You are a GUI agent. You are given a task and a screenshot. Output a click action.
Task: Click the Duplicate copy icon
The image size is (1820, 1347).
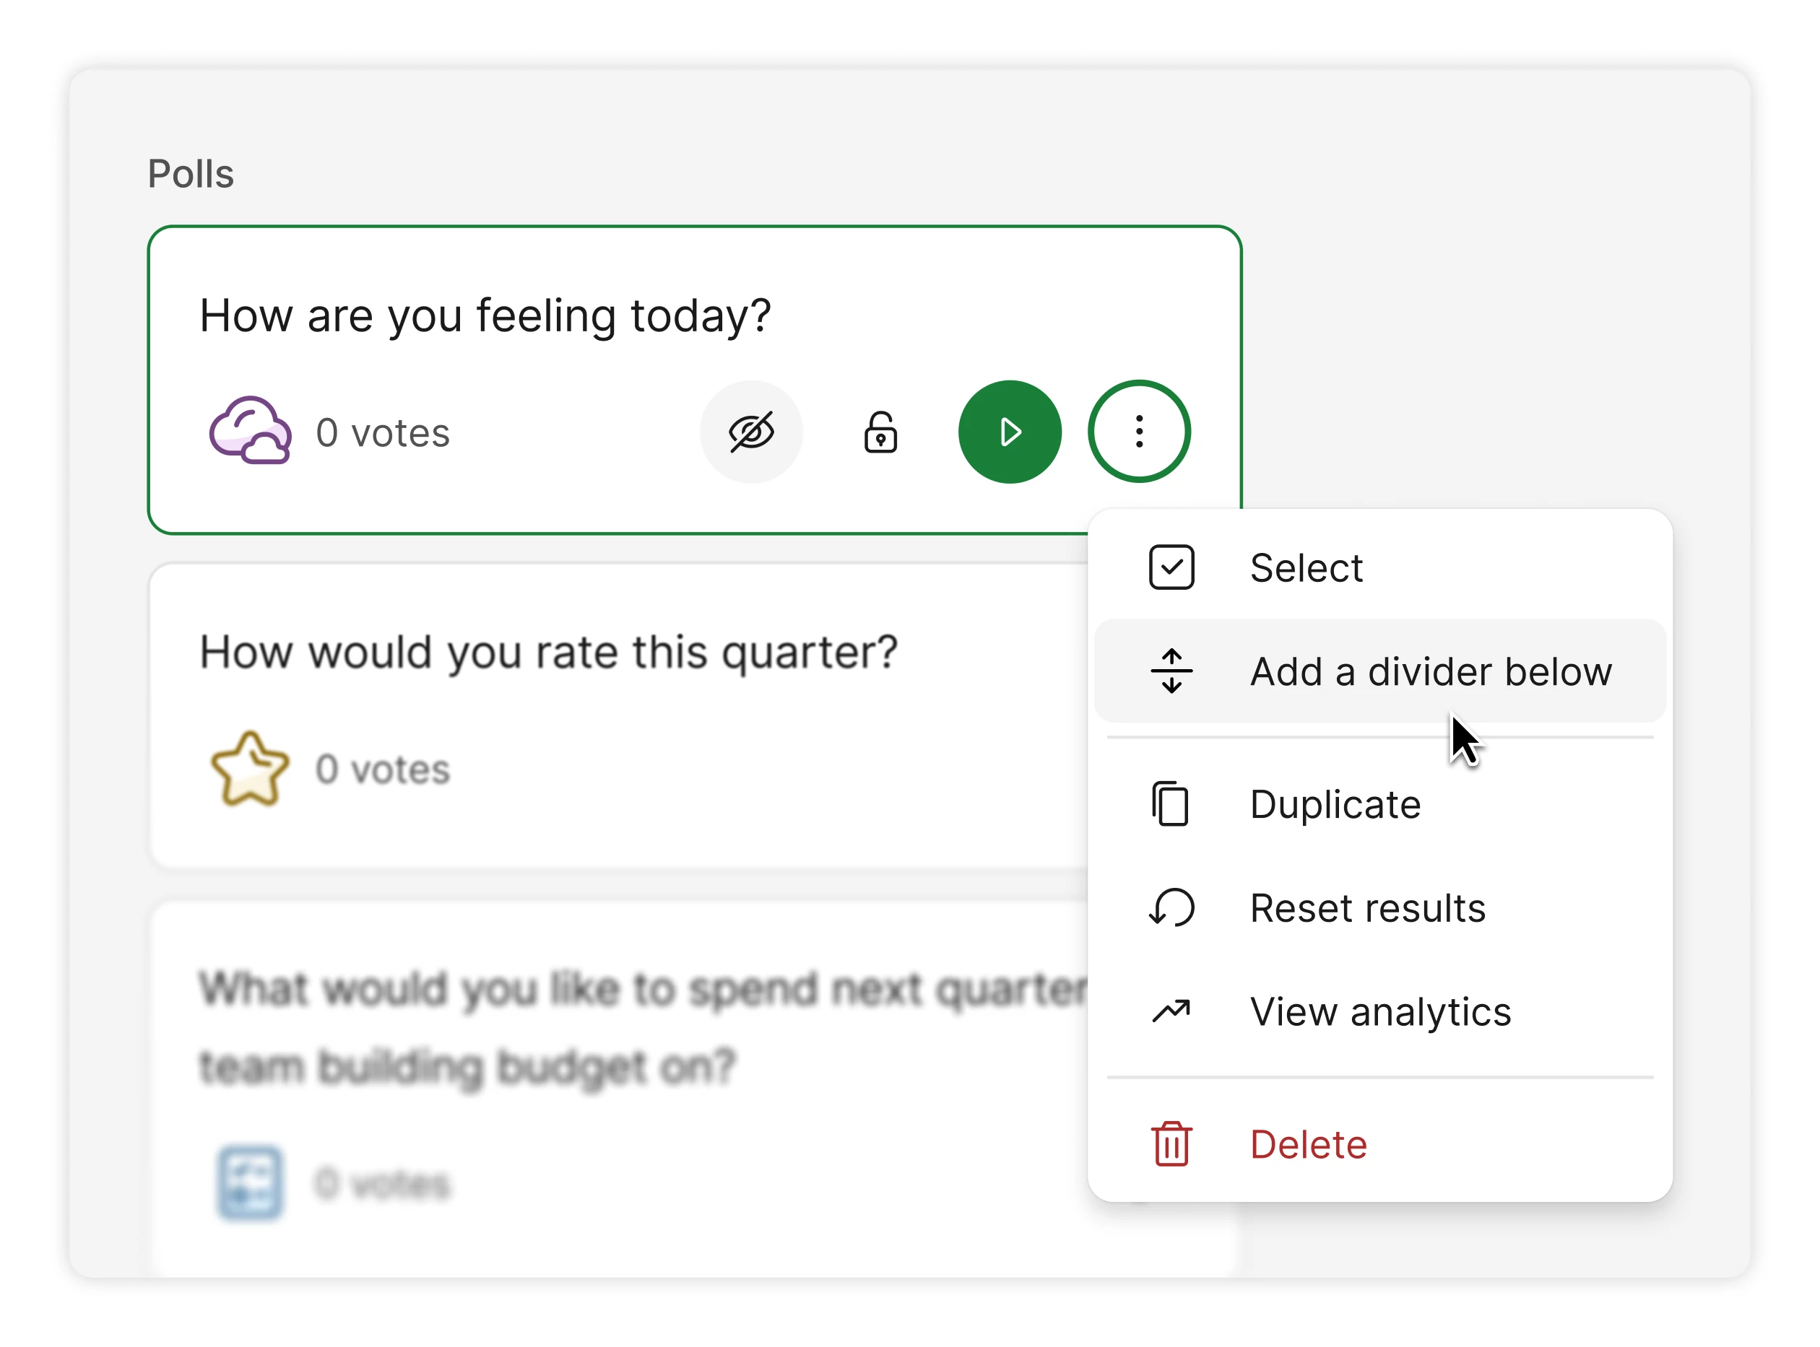pyautogui.click(x=1171, y=805)
